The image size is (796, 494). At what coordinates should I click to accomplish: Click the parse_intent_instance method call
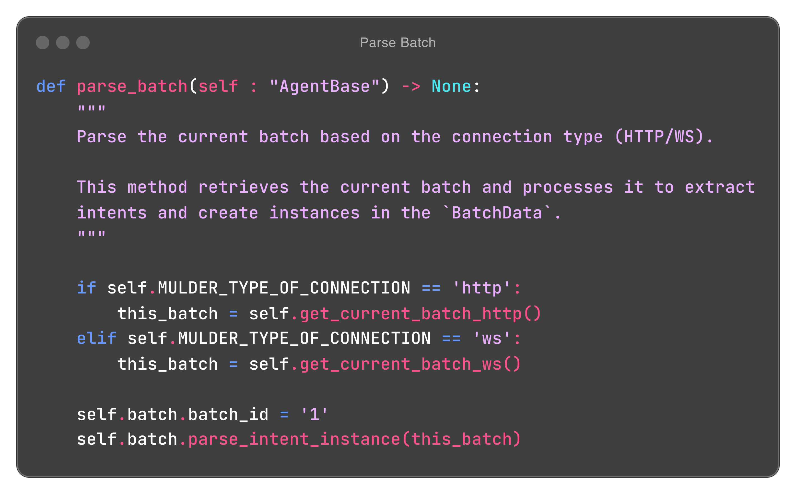coord(294,439)
